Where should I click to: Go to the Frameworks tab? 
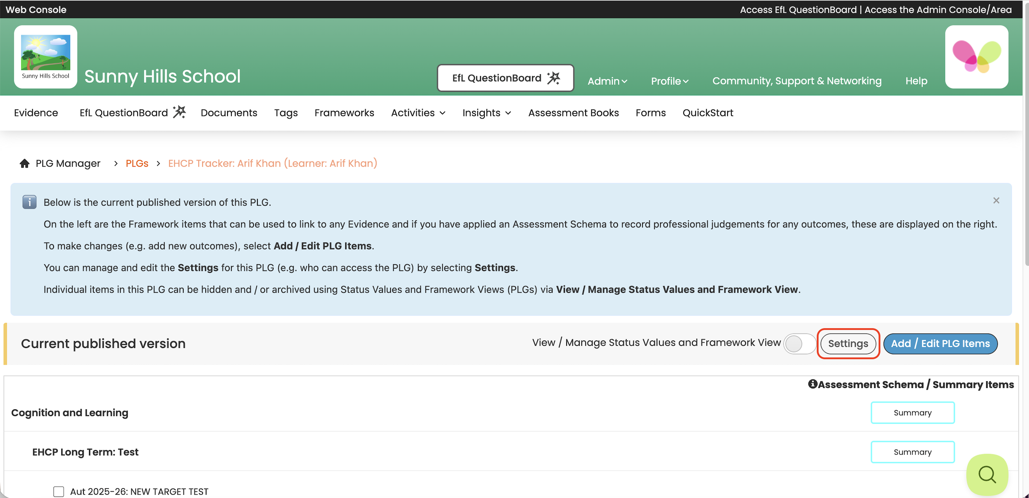coord(344,113)
